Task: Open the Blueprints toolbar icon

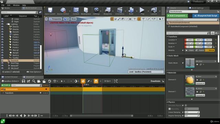Action: (108, 11)
